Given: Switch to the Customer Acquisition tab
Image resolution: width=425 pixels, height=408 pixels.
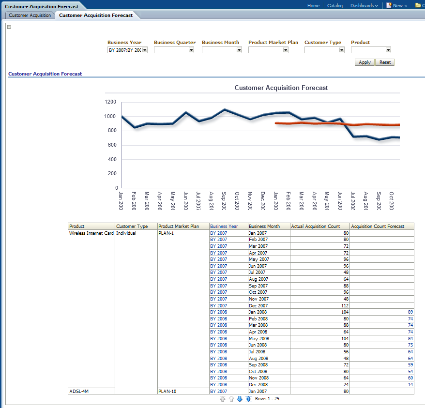Looking at the screenshot, I should tap(30, 15).
